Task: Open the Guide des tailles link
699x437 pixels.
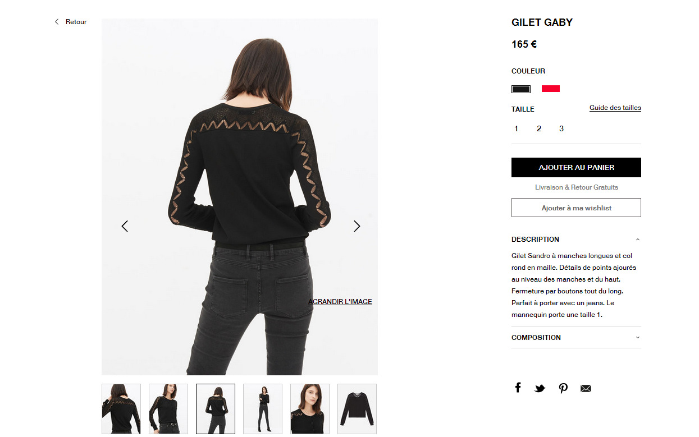Action: coord(615,108)
